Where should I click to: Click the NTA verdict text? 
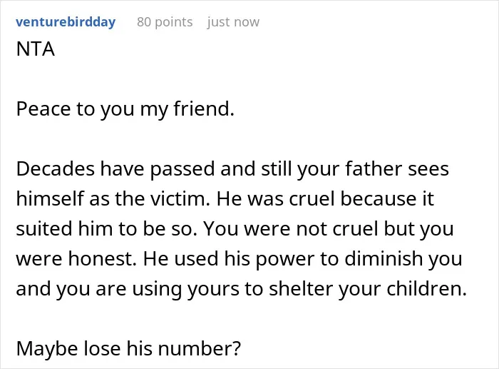tap(36, 49)
